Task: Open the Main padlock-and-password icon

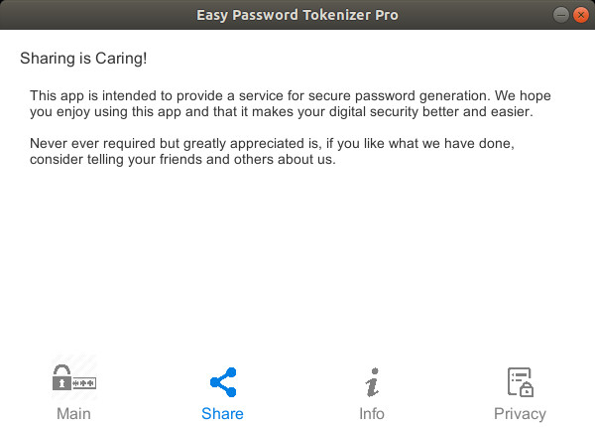Action: (74, 377)
